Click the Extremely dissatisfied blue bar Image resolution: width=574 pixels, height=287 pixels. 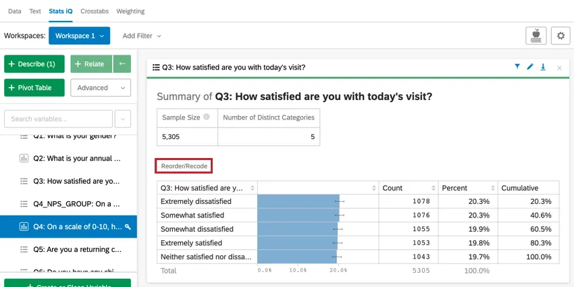pos(298,201)
